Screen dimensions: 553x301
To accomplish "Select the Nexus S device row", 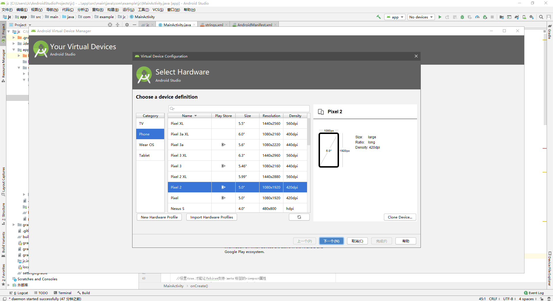I will click(x=237, y=208).
